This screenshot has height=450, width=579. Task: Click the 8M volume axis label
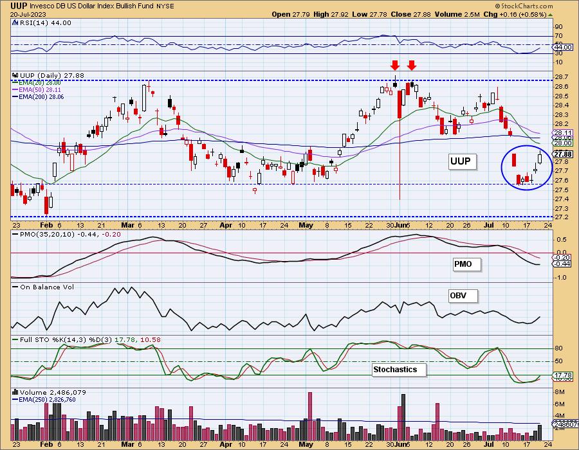[560, 392]
